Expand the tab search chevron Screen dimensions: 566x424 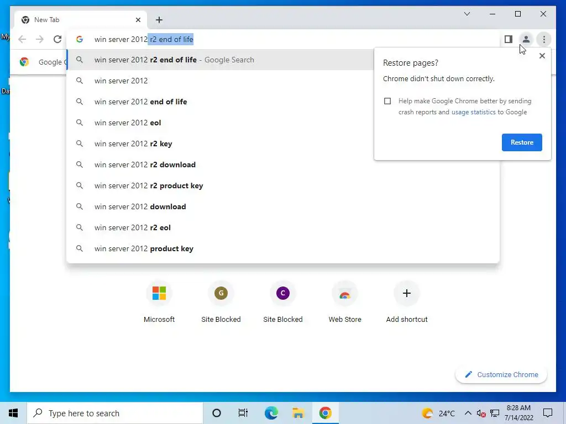click(467, 14)
